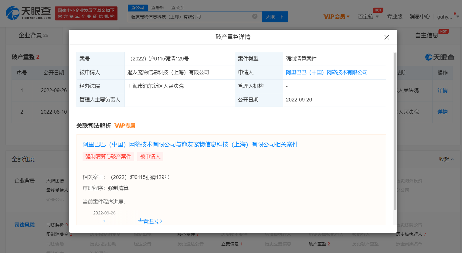This screenshot has width=462, height=253.
Task: Open 最终受益人 item
Action: [57, 190]
